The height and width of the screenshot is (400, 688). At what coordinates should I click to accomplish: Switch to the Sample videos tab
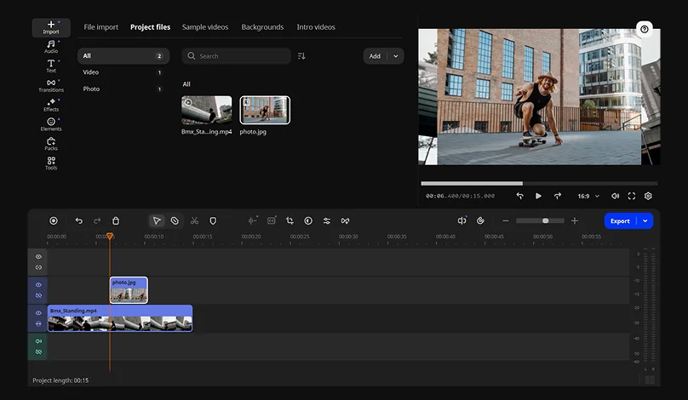(x=205, y=27)
